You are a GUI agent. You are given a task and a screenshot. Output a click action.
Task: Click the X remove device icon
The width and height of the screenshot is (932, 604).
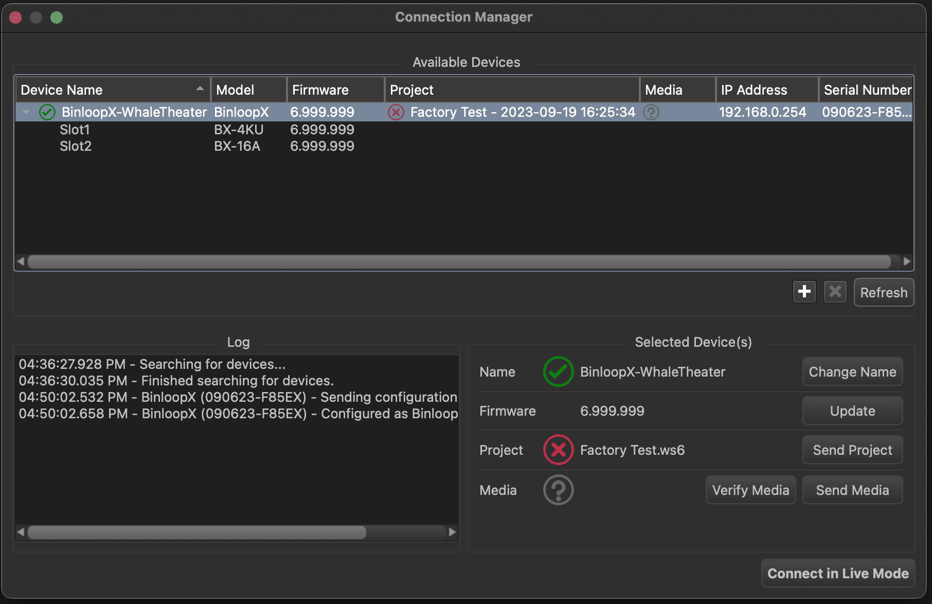pos(835,292)
